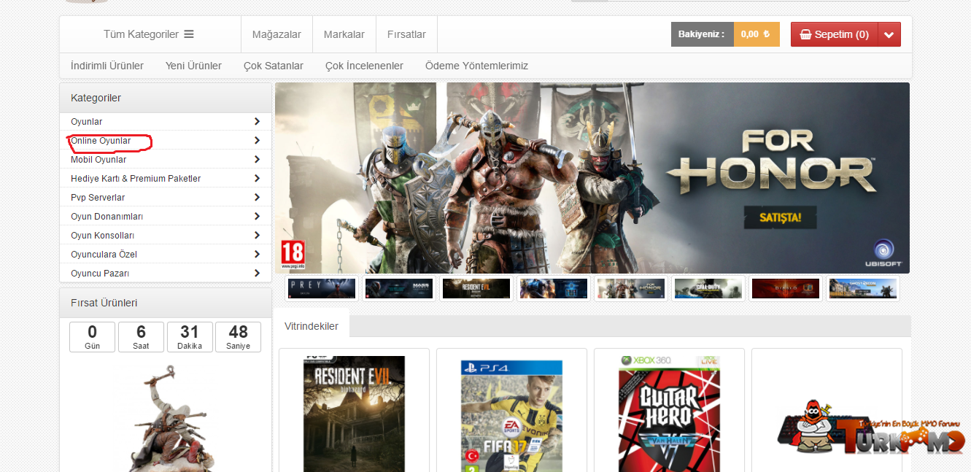Click the Fırsat Ürünleri statue image

(x=165, y=417)
